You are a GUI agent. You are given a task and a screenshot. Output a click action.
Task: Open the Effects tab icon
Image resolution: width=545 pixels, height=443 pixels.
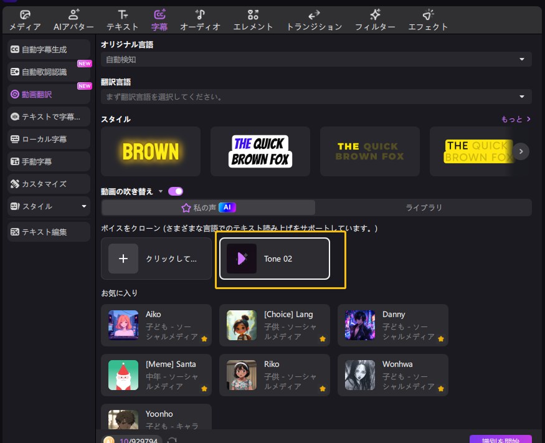[x=427, y=14]
